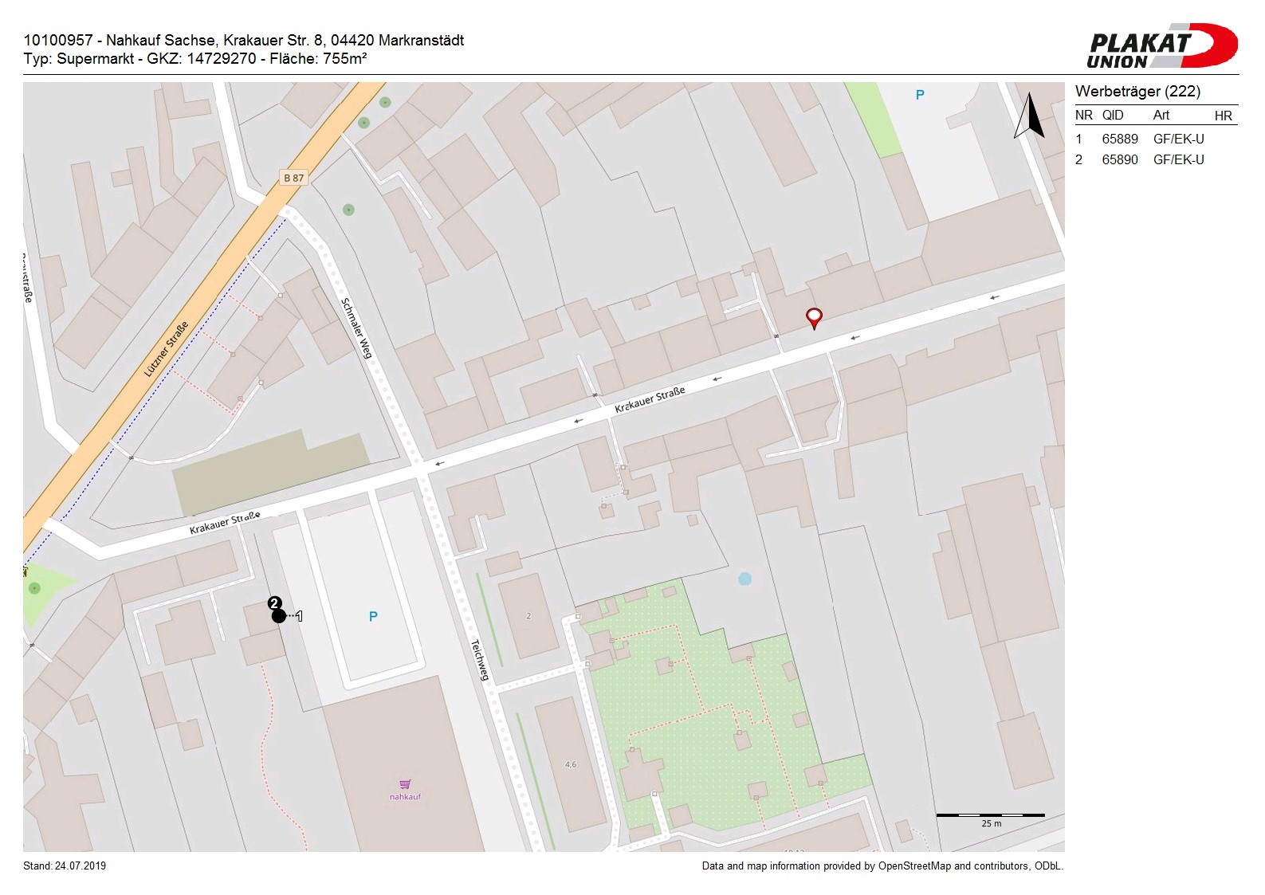Click the HR column header
This screenshot has width=1265, height=895.
click(x=1223, y=116)
